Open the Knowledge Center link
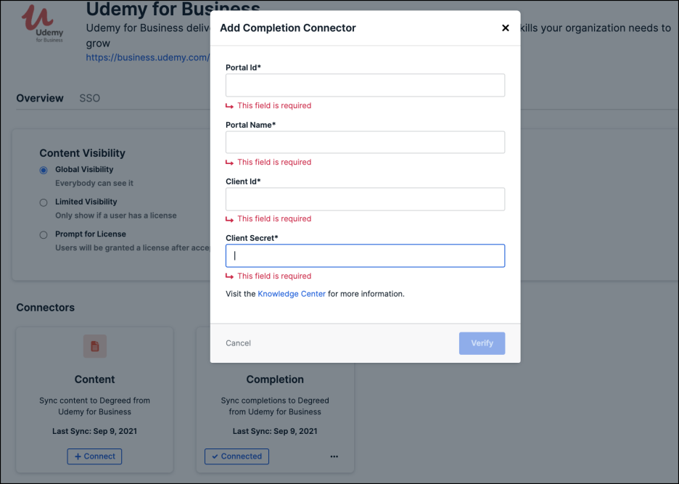The height and width of the screenshot is (484, 679). click(292, 294)
